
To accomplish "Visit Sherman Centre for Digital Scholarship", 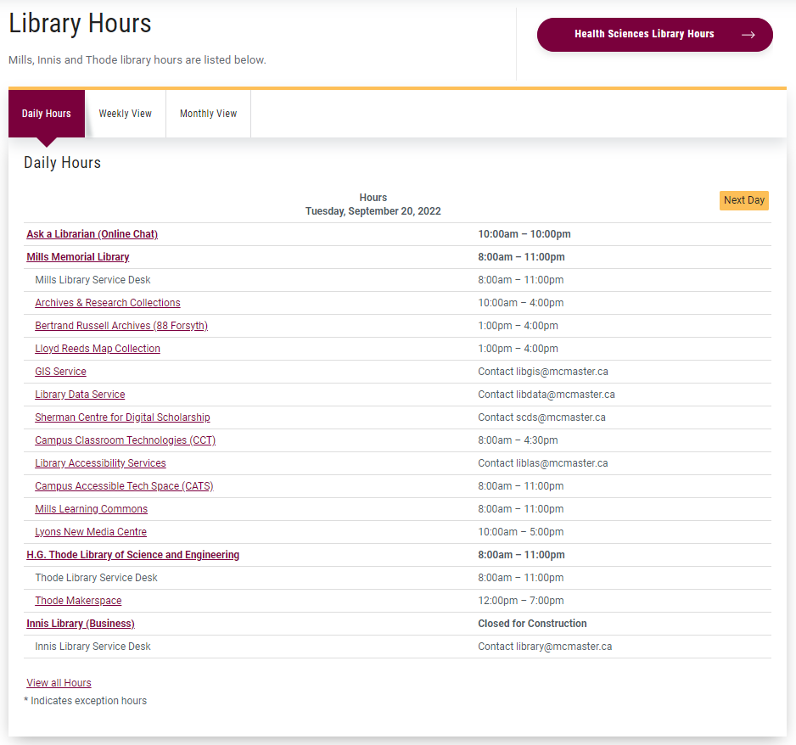I will (x=122, y=417).
